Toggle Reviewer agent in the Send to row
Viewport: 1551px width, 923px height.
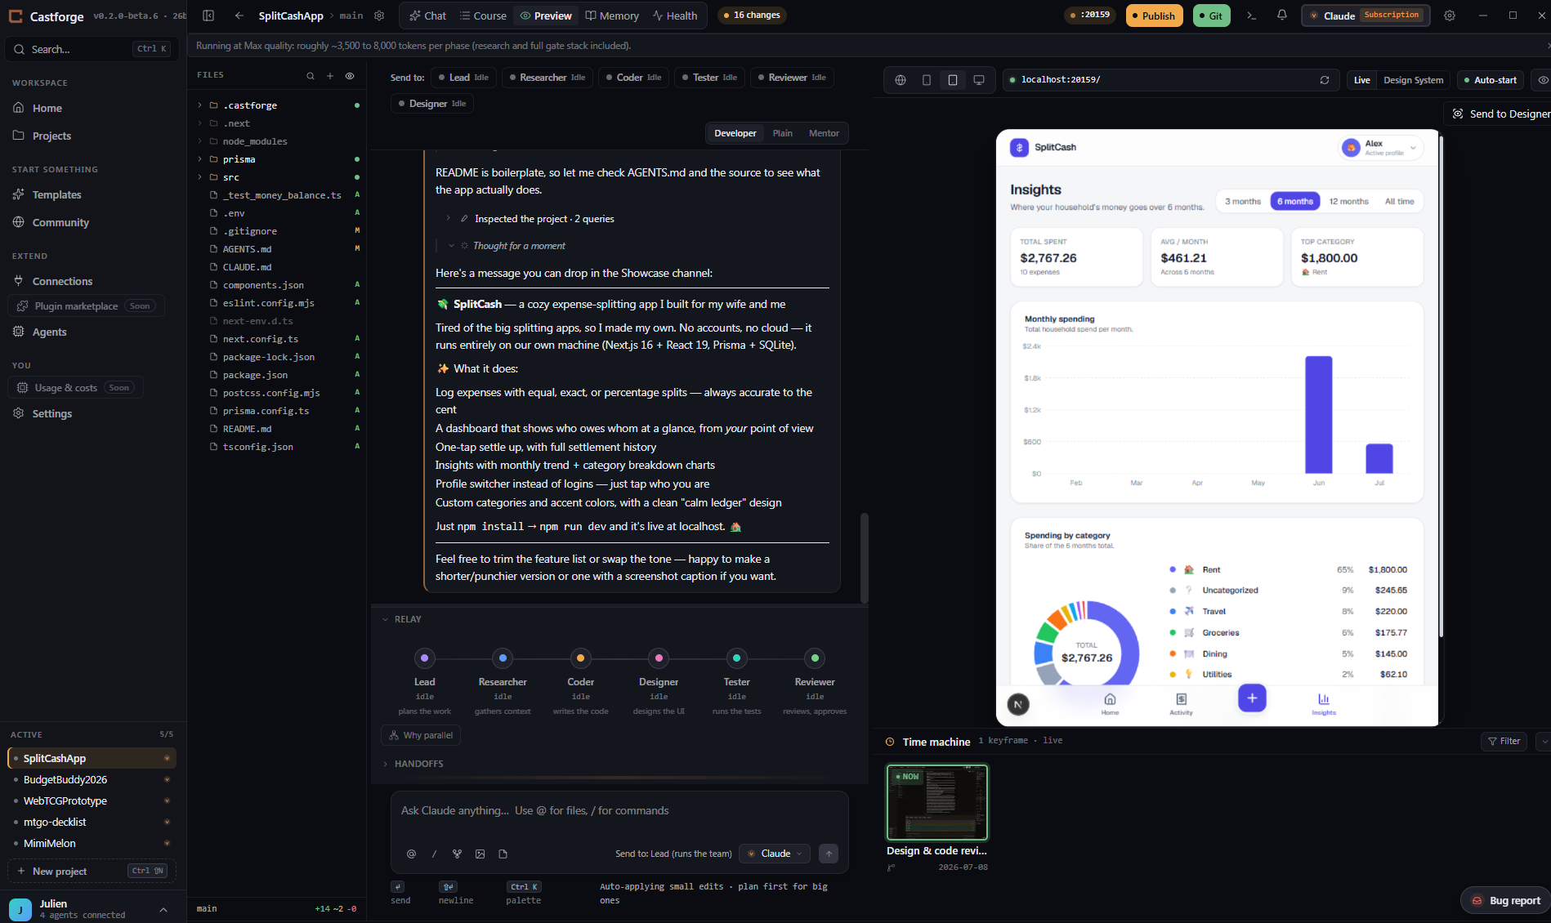pyautogui.click(x=792, y=78)
